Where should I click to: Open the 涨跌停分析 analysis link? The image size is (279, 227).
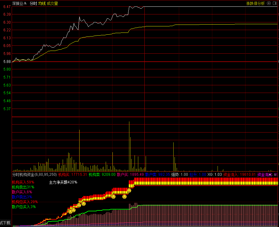coord(255,3)
